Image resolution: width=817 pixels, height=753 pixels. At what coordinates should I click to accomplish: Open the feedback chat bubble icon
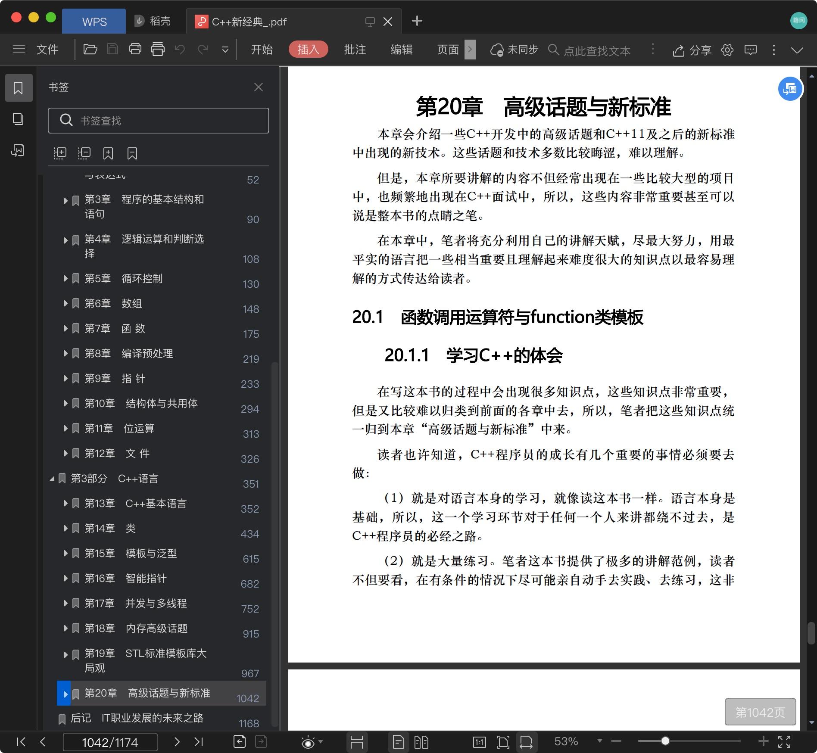(x=751, y=50)
